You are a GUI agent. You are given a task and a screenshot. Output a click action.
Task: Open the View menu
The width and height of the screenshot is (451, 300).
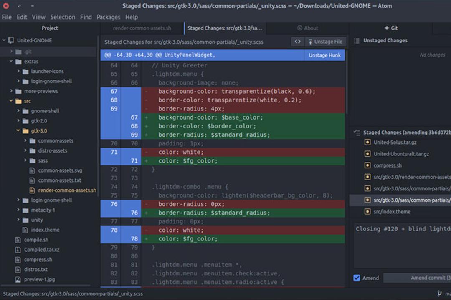pos(38,17)
